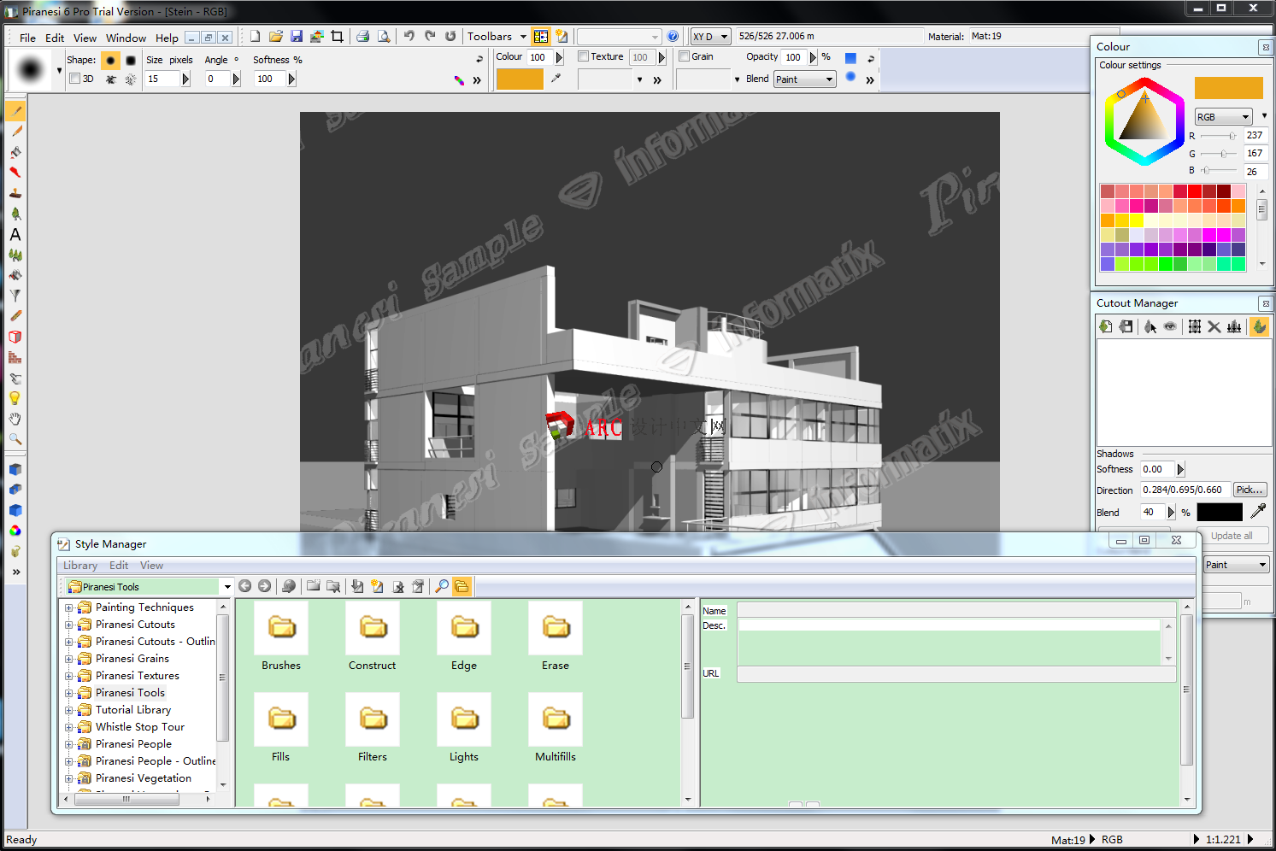Select the light bulb lights tool
The width and height of the screenshot is (1276, 851).
pyautogui.click(x=15, y=398)
